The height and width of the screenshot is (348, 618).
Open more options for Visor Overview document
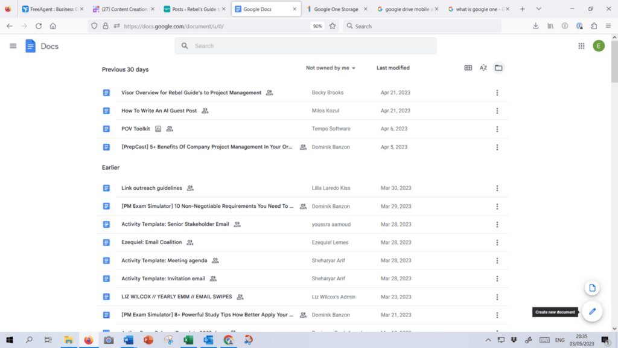[497, 92]
